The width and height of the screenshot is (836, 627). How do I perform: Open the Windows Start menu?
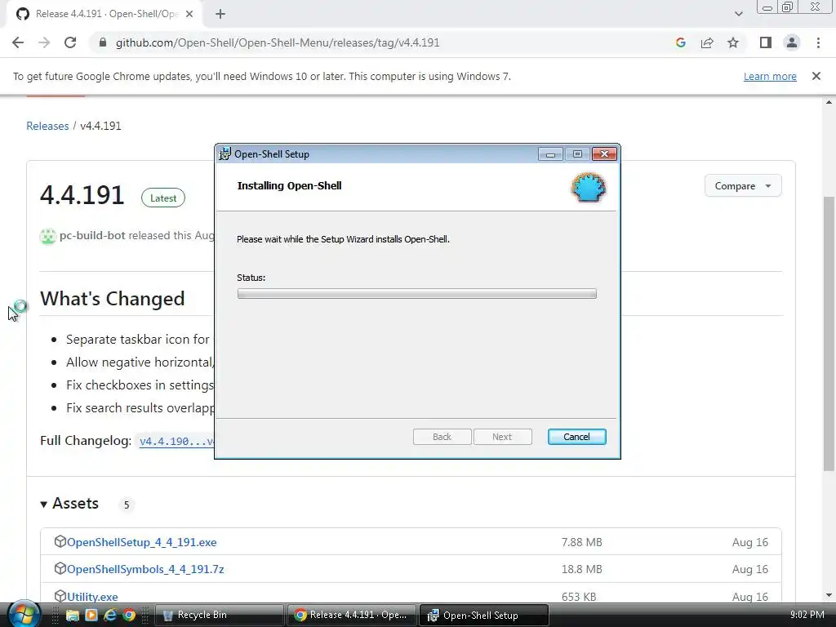23,614
